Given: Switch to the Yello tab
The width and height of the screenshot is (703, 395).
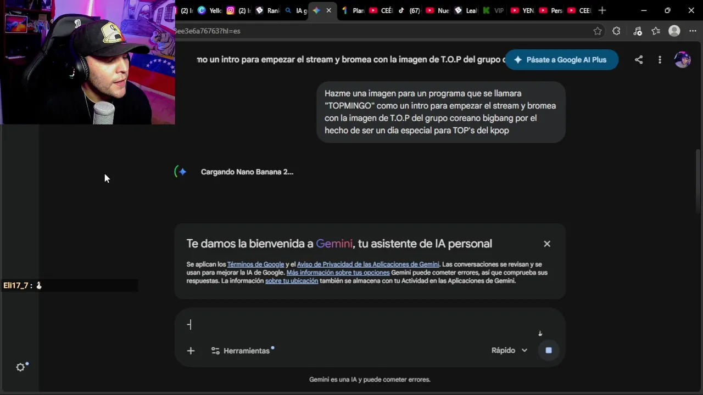Looking at the screenshot, I should (210, 10).
